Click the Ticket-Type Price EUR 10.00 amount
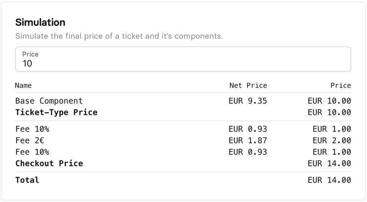 [329, 112]
